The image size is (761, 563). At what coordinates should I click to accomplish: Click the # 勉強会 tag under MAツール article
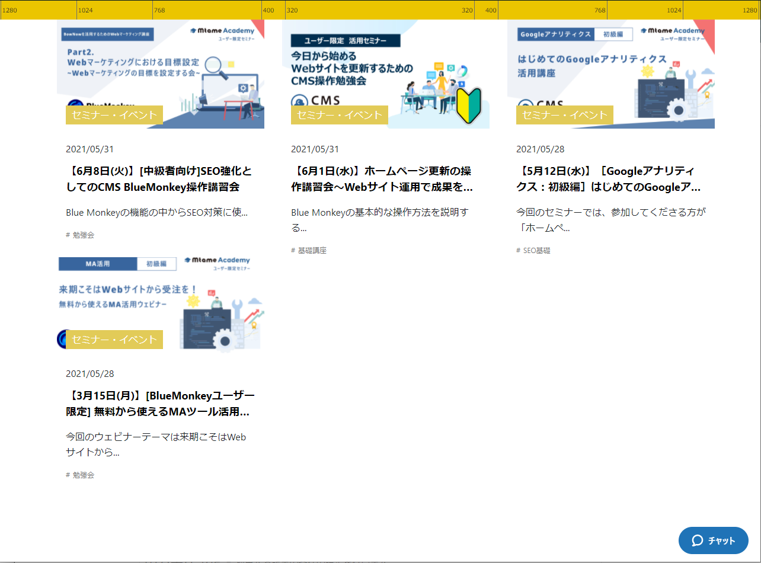[x=80, y=475]
